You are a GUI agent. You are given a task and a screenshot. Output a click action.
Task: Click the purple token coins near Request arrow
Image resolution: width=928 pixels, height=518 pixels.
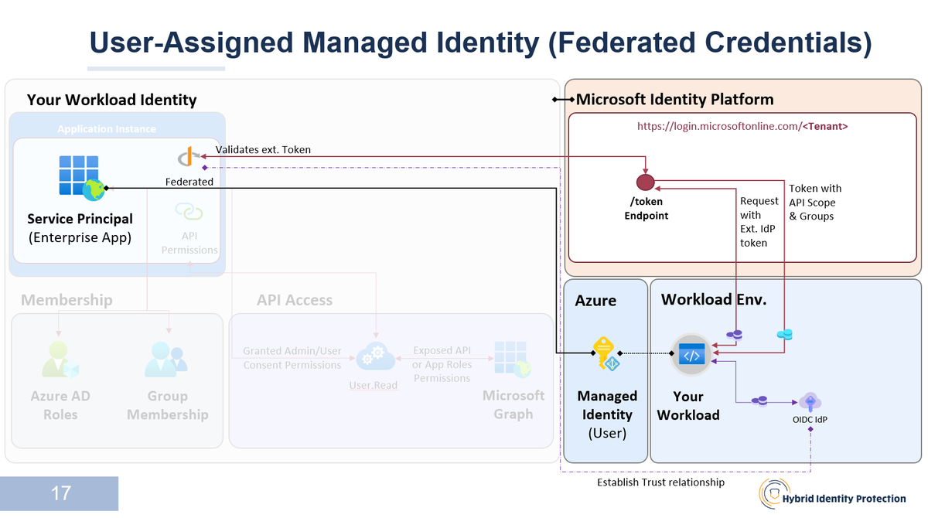pos(734,334)
